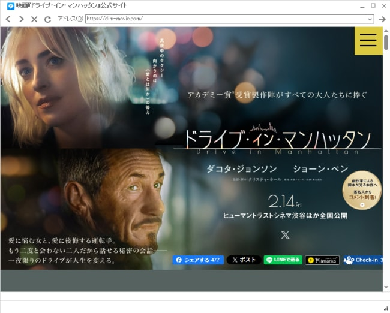
Task: Share on Facebook with シェアする 477
Action: 198,260
